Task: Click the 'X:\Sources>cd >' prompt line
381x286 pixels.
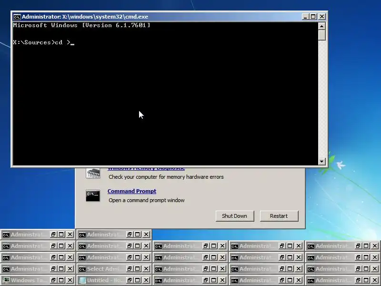Action: [x=42, y=42]
